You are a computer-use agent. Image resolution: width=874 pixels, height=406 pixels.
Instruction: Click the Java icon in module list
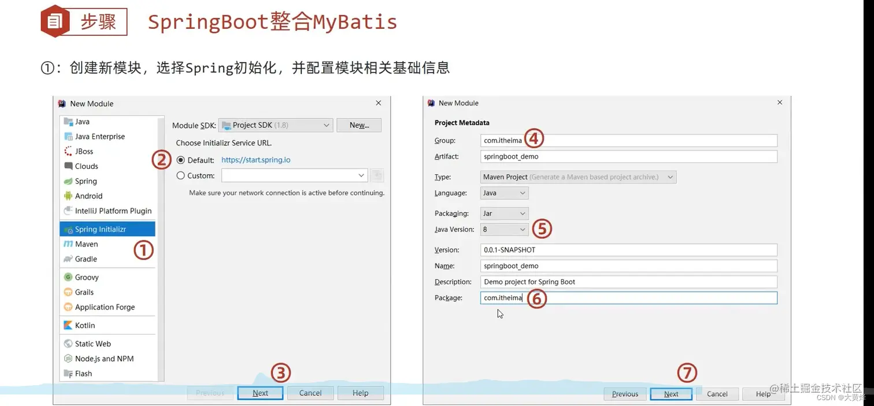click(x=68, y=122)
